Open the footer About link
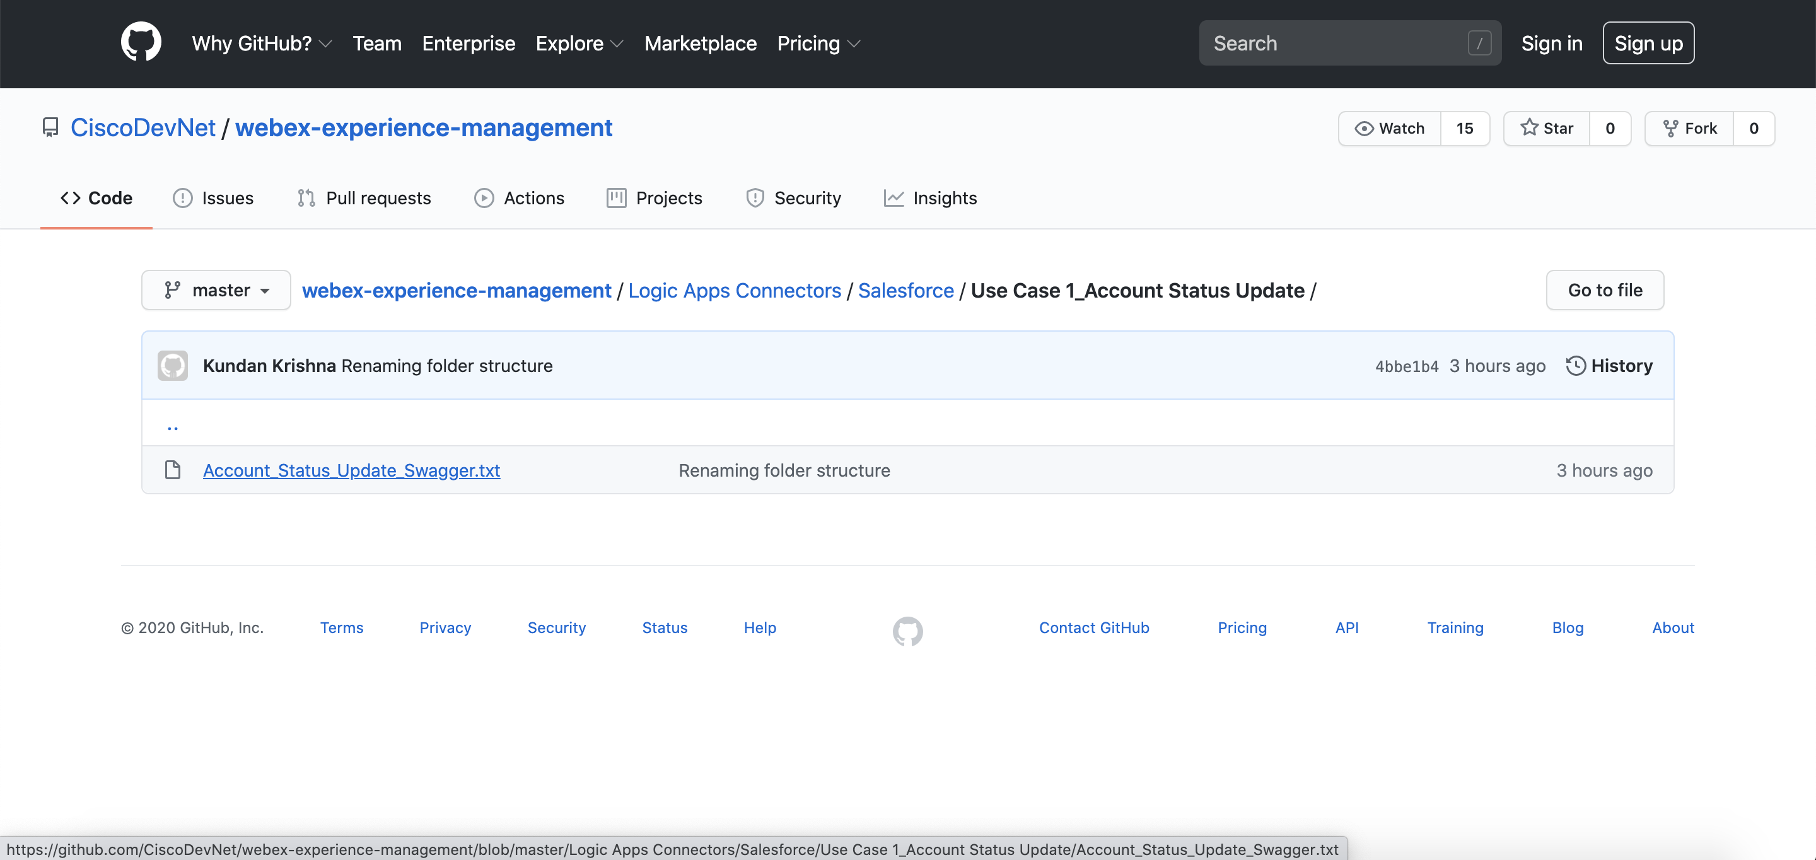 [1673, 627]
